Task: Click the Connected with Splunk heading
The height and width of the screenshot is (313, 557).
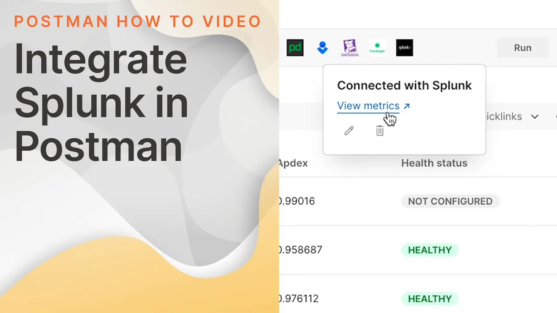Action: pos(404,86)
